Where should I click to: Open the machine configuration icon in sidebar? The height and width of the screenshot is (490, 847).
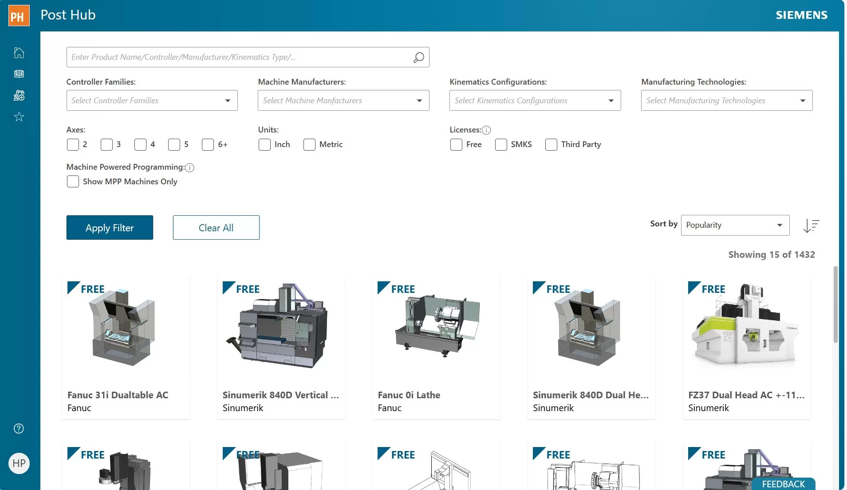tap(19, 95)
